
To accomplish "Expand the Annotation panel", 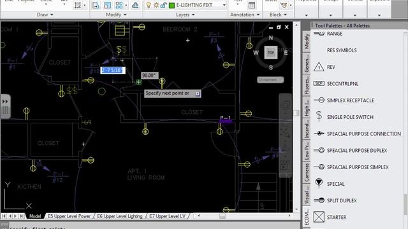I will [x=245, y=15].
